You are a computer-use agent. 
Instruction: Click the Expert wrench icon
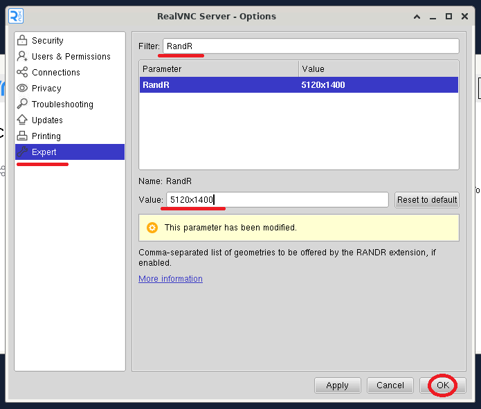pyautogui.click(x=22, y=152)
